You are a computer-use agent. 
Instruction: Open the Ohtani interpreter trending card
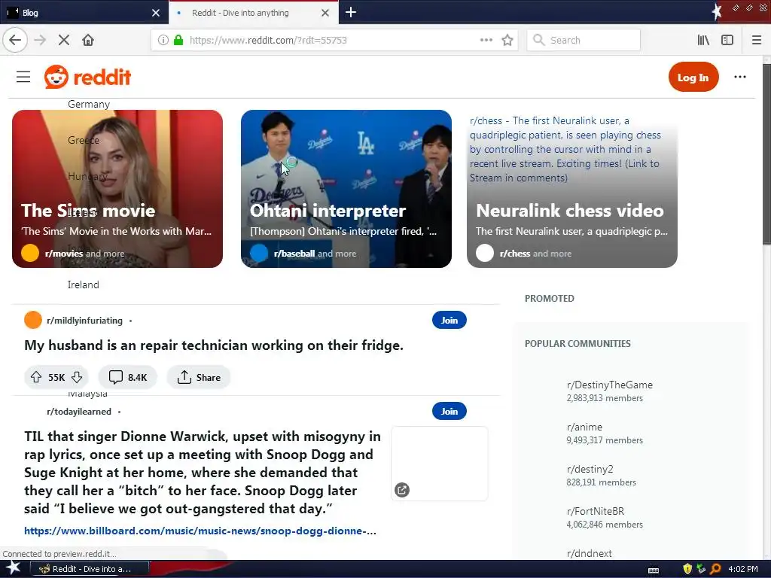point(346,189)
